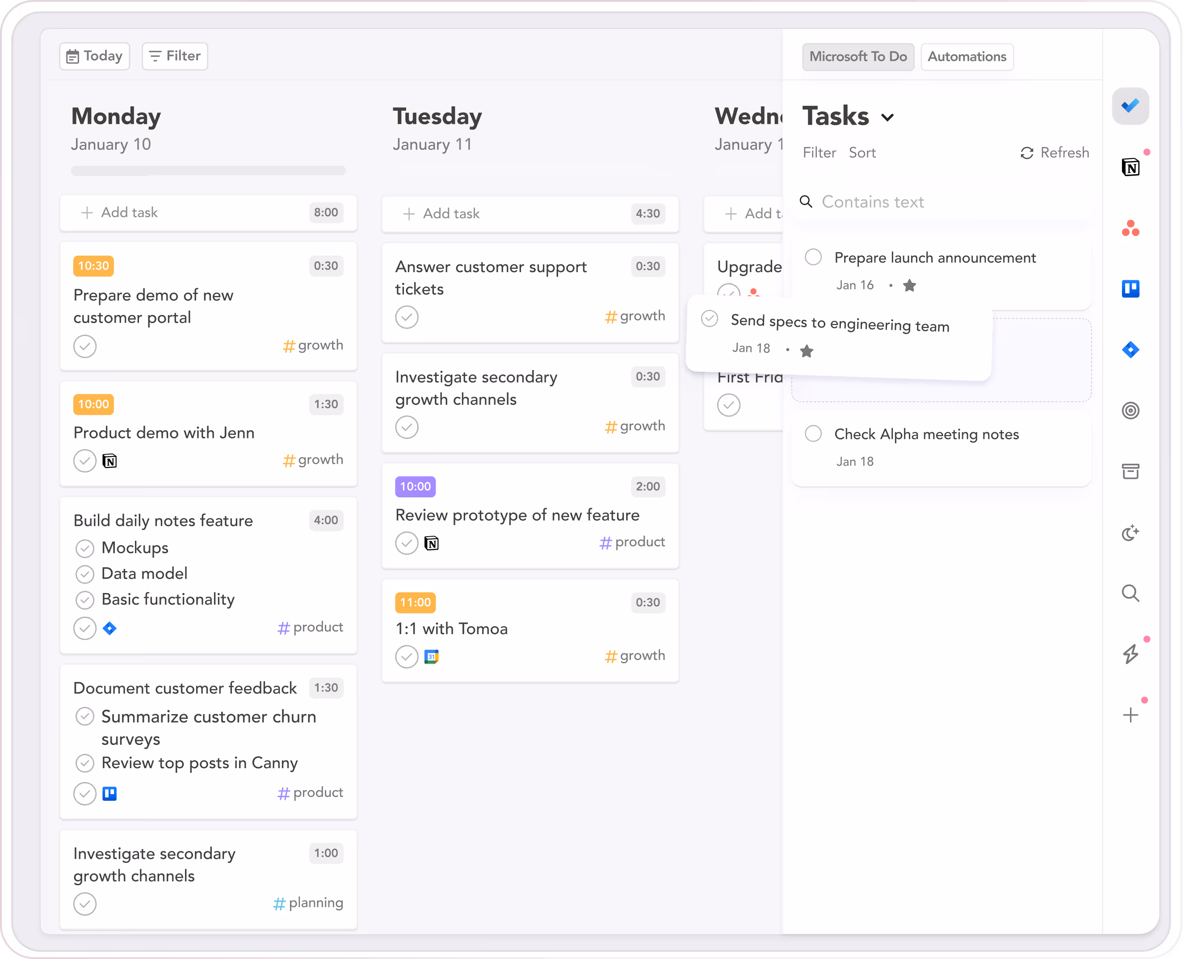
Task: Click the Notion icon on Product demo with Jenn
Action: tap(109, 461)
